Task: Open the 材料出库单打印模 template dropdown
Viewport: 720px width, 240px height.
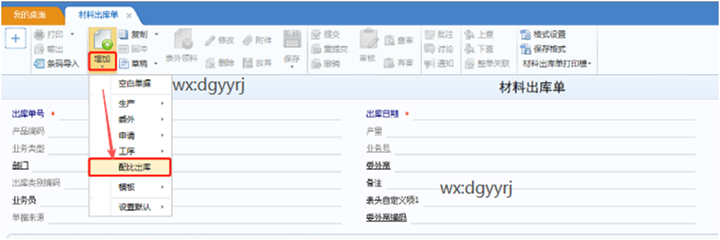Action: (x=557, y=64)
